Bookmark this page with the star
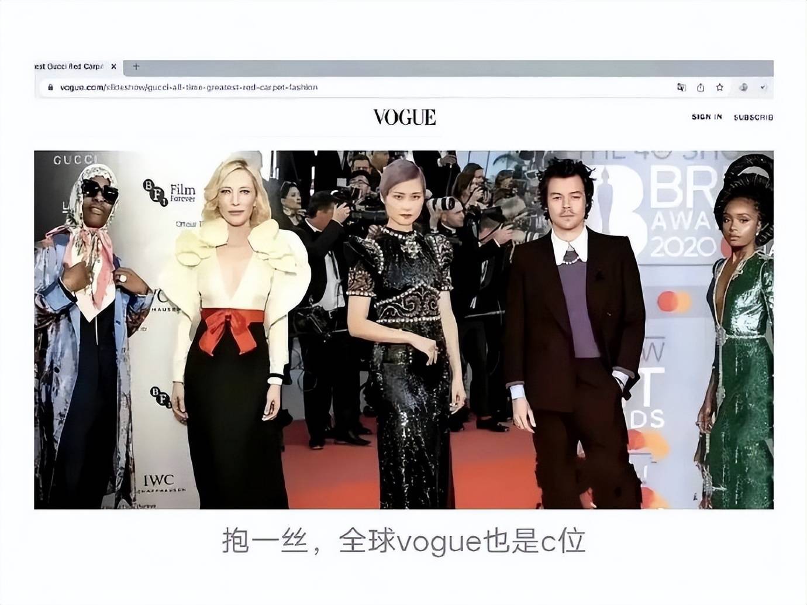Viewport: 807px width, 605px height. 720,87
